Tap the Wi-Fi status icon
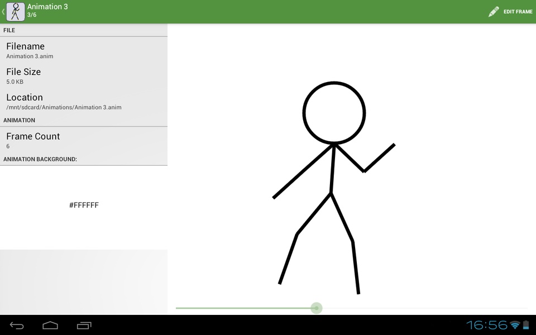This screenshot has height=335, width=536. tap(515, 325)
